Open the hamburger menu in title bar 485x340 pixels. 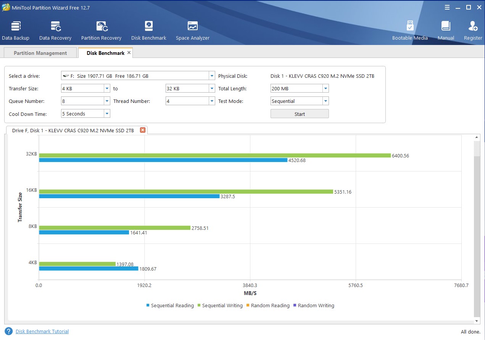point(447,7)
